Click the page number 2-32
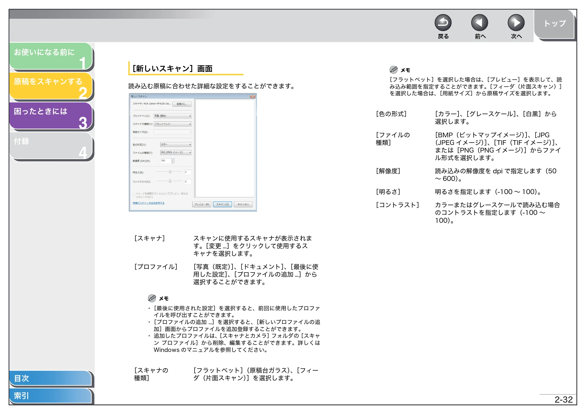586x414 pixels. 563,399
